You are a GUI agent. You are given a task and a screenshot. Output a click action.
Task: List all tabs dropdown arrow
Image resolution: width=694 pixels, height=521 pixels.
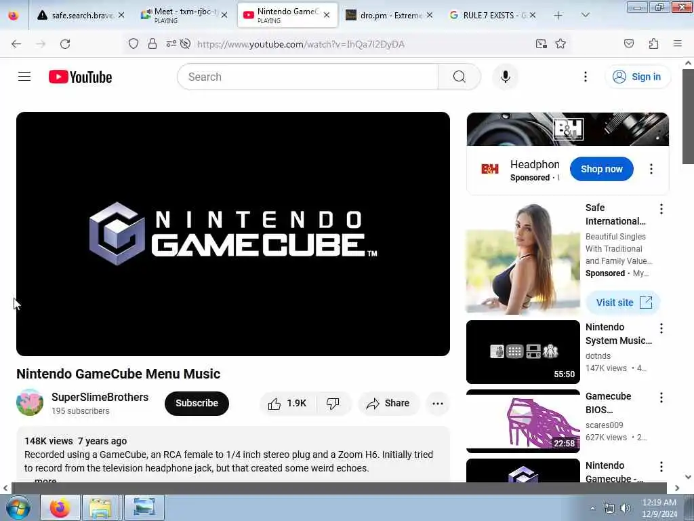click(x=585, y=15)
